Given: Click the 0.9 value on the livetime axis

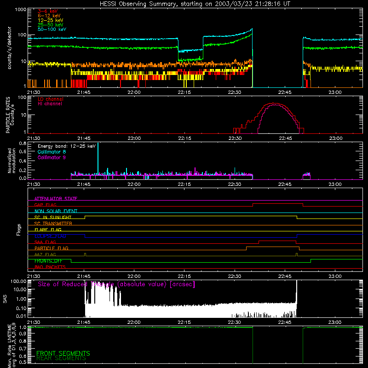Looking at the screenshot, I should [x=23, y=333].
